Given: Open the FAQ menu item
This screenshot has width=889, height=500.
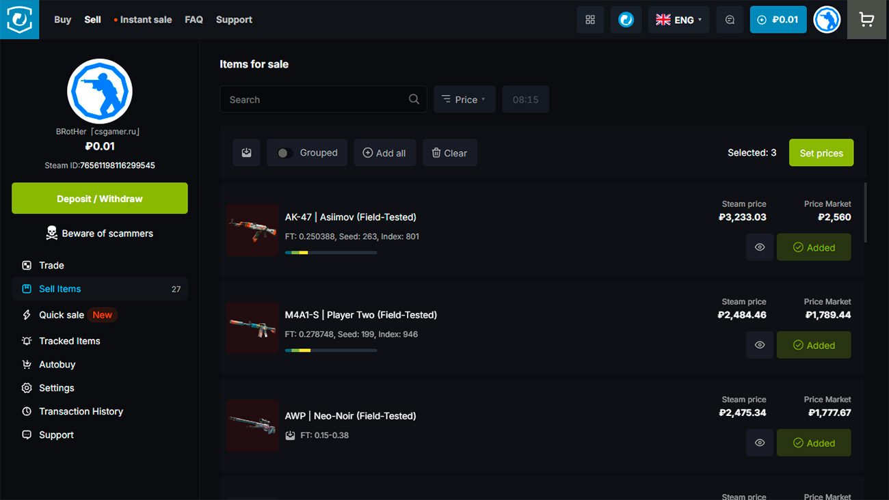Looking at the screenshot, I should 194,20.
